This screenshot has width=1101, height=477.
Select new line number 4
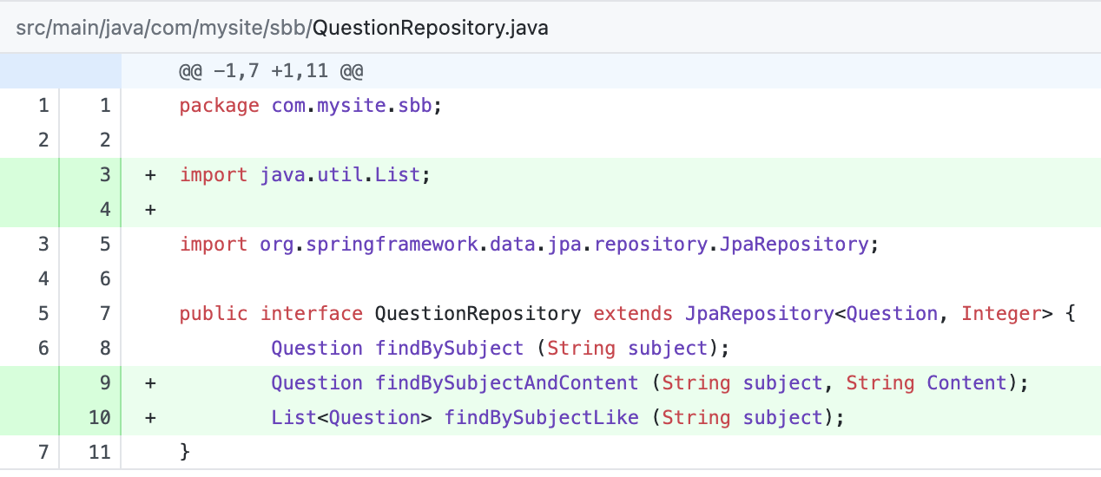click(104, 210)
